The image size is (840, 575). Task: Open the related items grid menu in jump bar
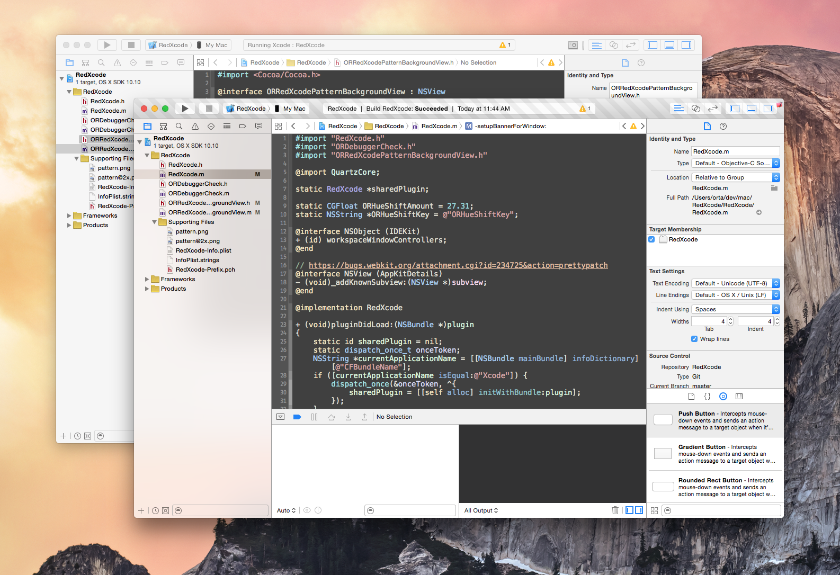pyautogui.click(x=279, y=126)
